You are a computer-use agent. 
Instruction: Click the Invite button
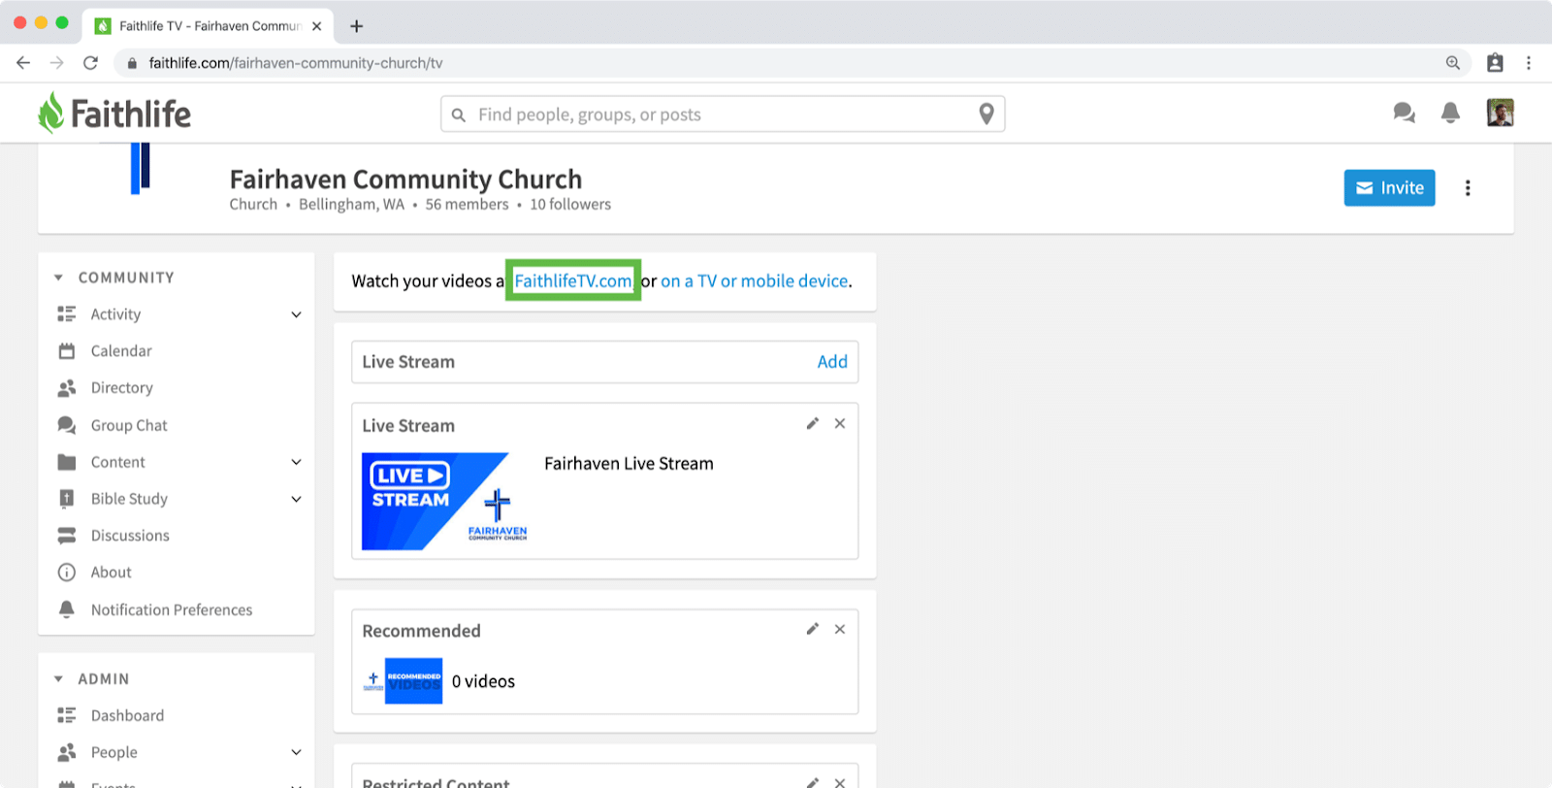click(1389, 188)
